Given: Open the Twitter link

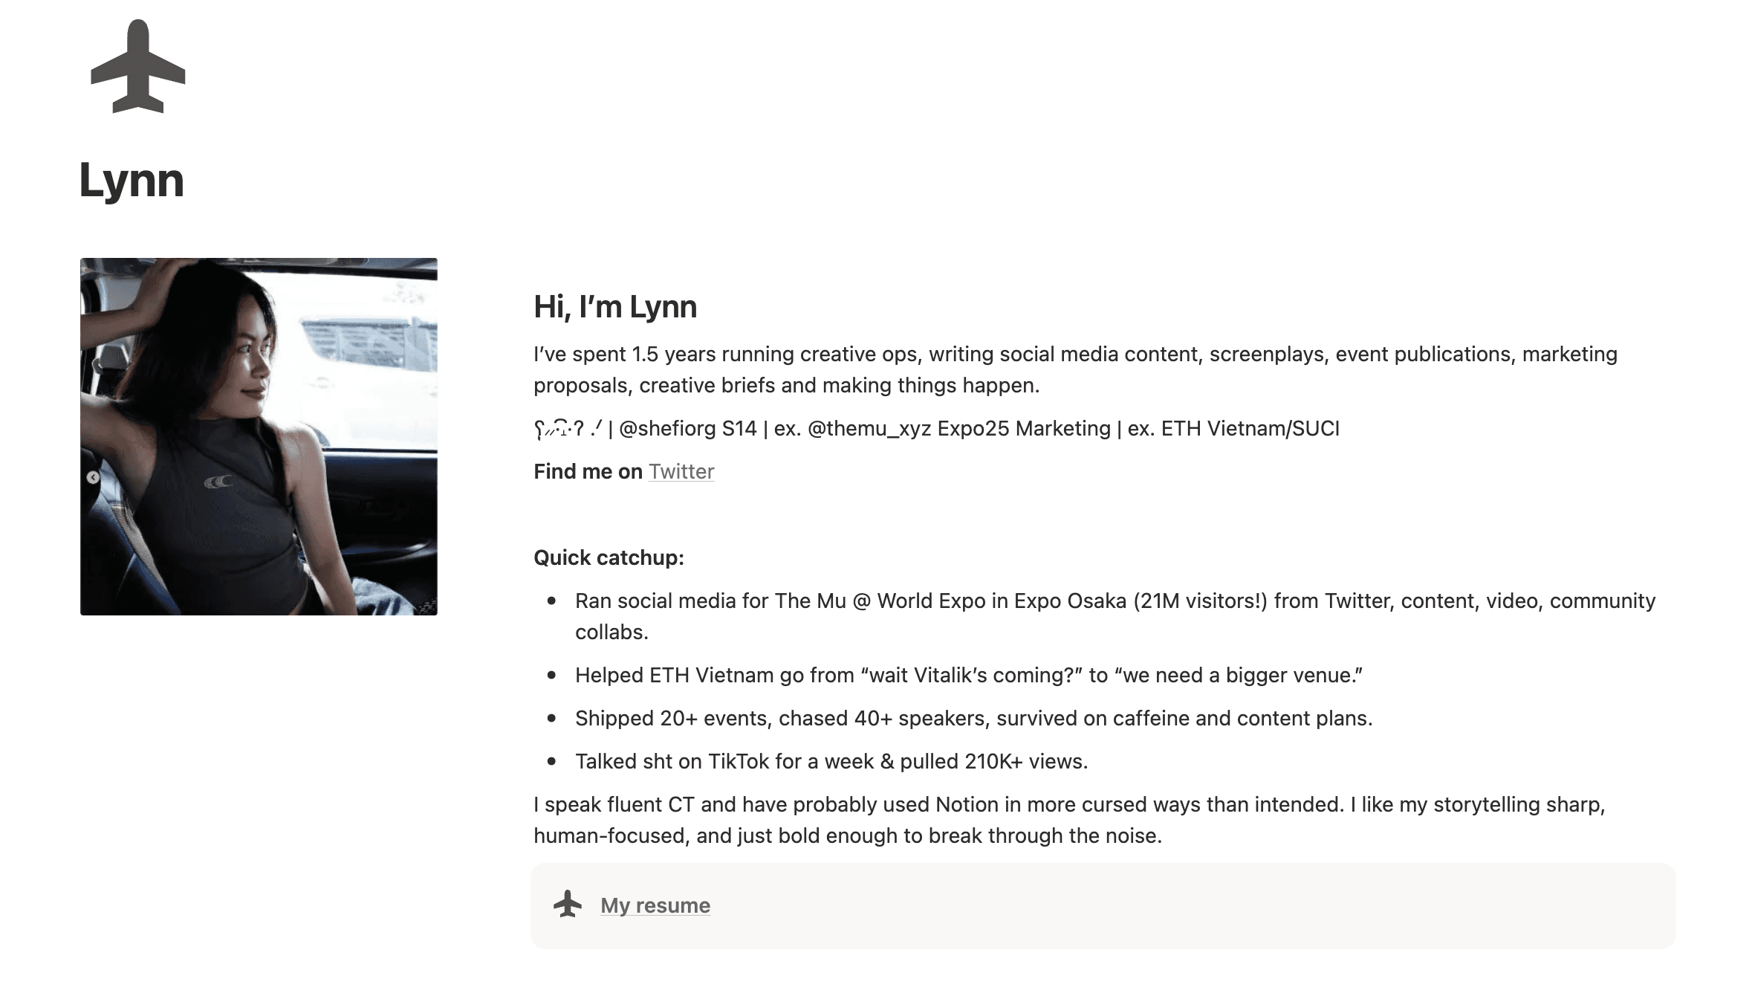Looking at the screenshot, I should (x=681, y=472).
